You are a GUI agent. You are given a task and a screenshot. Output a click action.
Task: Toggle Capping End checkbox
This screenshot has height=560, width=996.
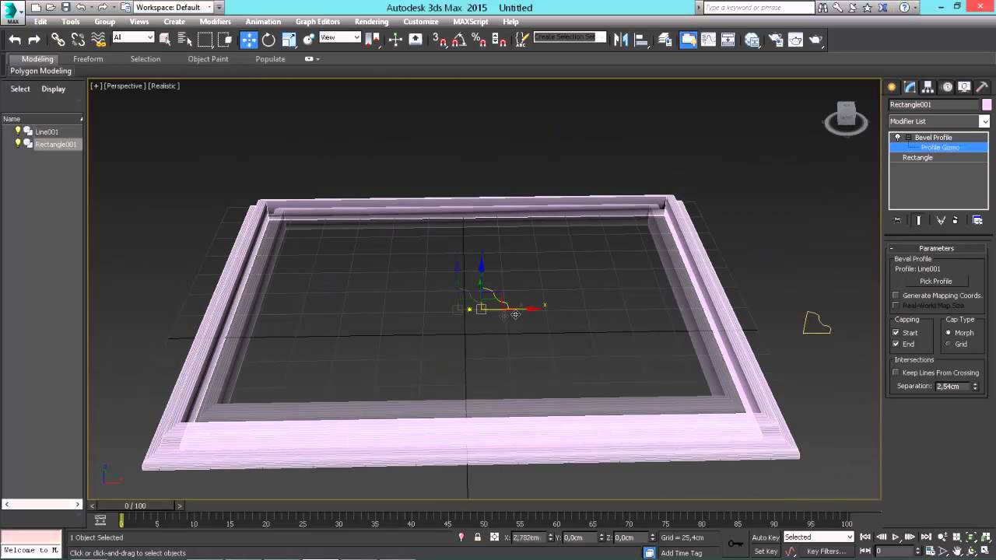click(896, 344)
